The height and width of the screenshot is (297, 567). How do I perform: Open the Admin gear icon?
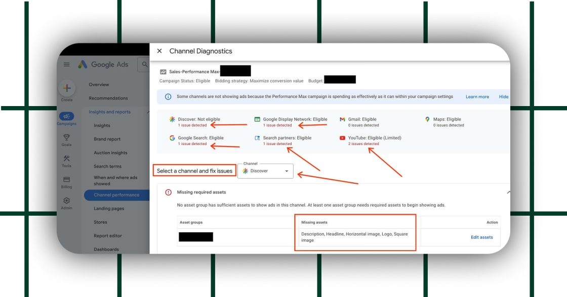point(66,201)
